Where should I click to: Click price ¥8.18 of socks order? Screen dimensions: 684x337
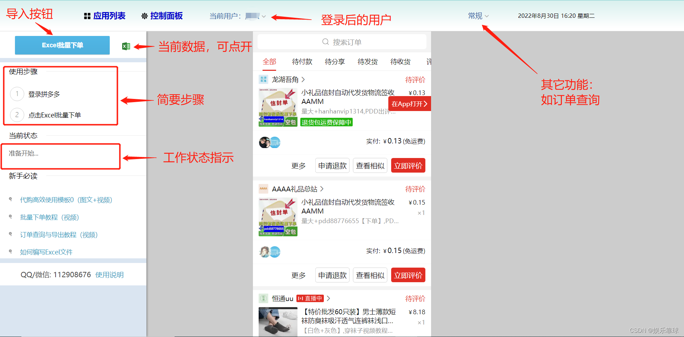click(417, 312)
